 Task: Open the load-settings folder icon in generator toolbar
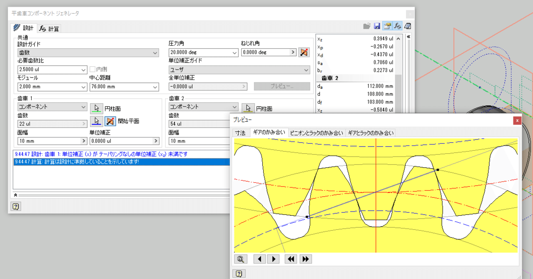[367, 26]
